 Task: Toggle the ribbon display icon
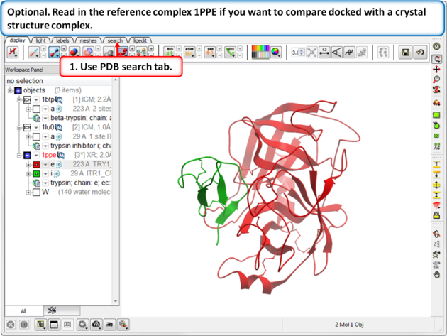(x=122, y=53)
